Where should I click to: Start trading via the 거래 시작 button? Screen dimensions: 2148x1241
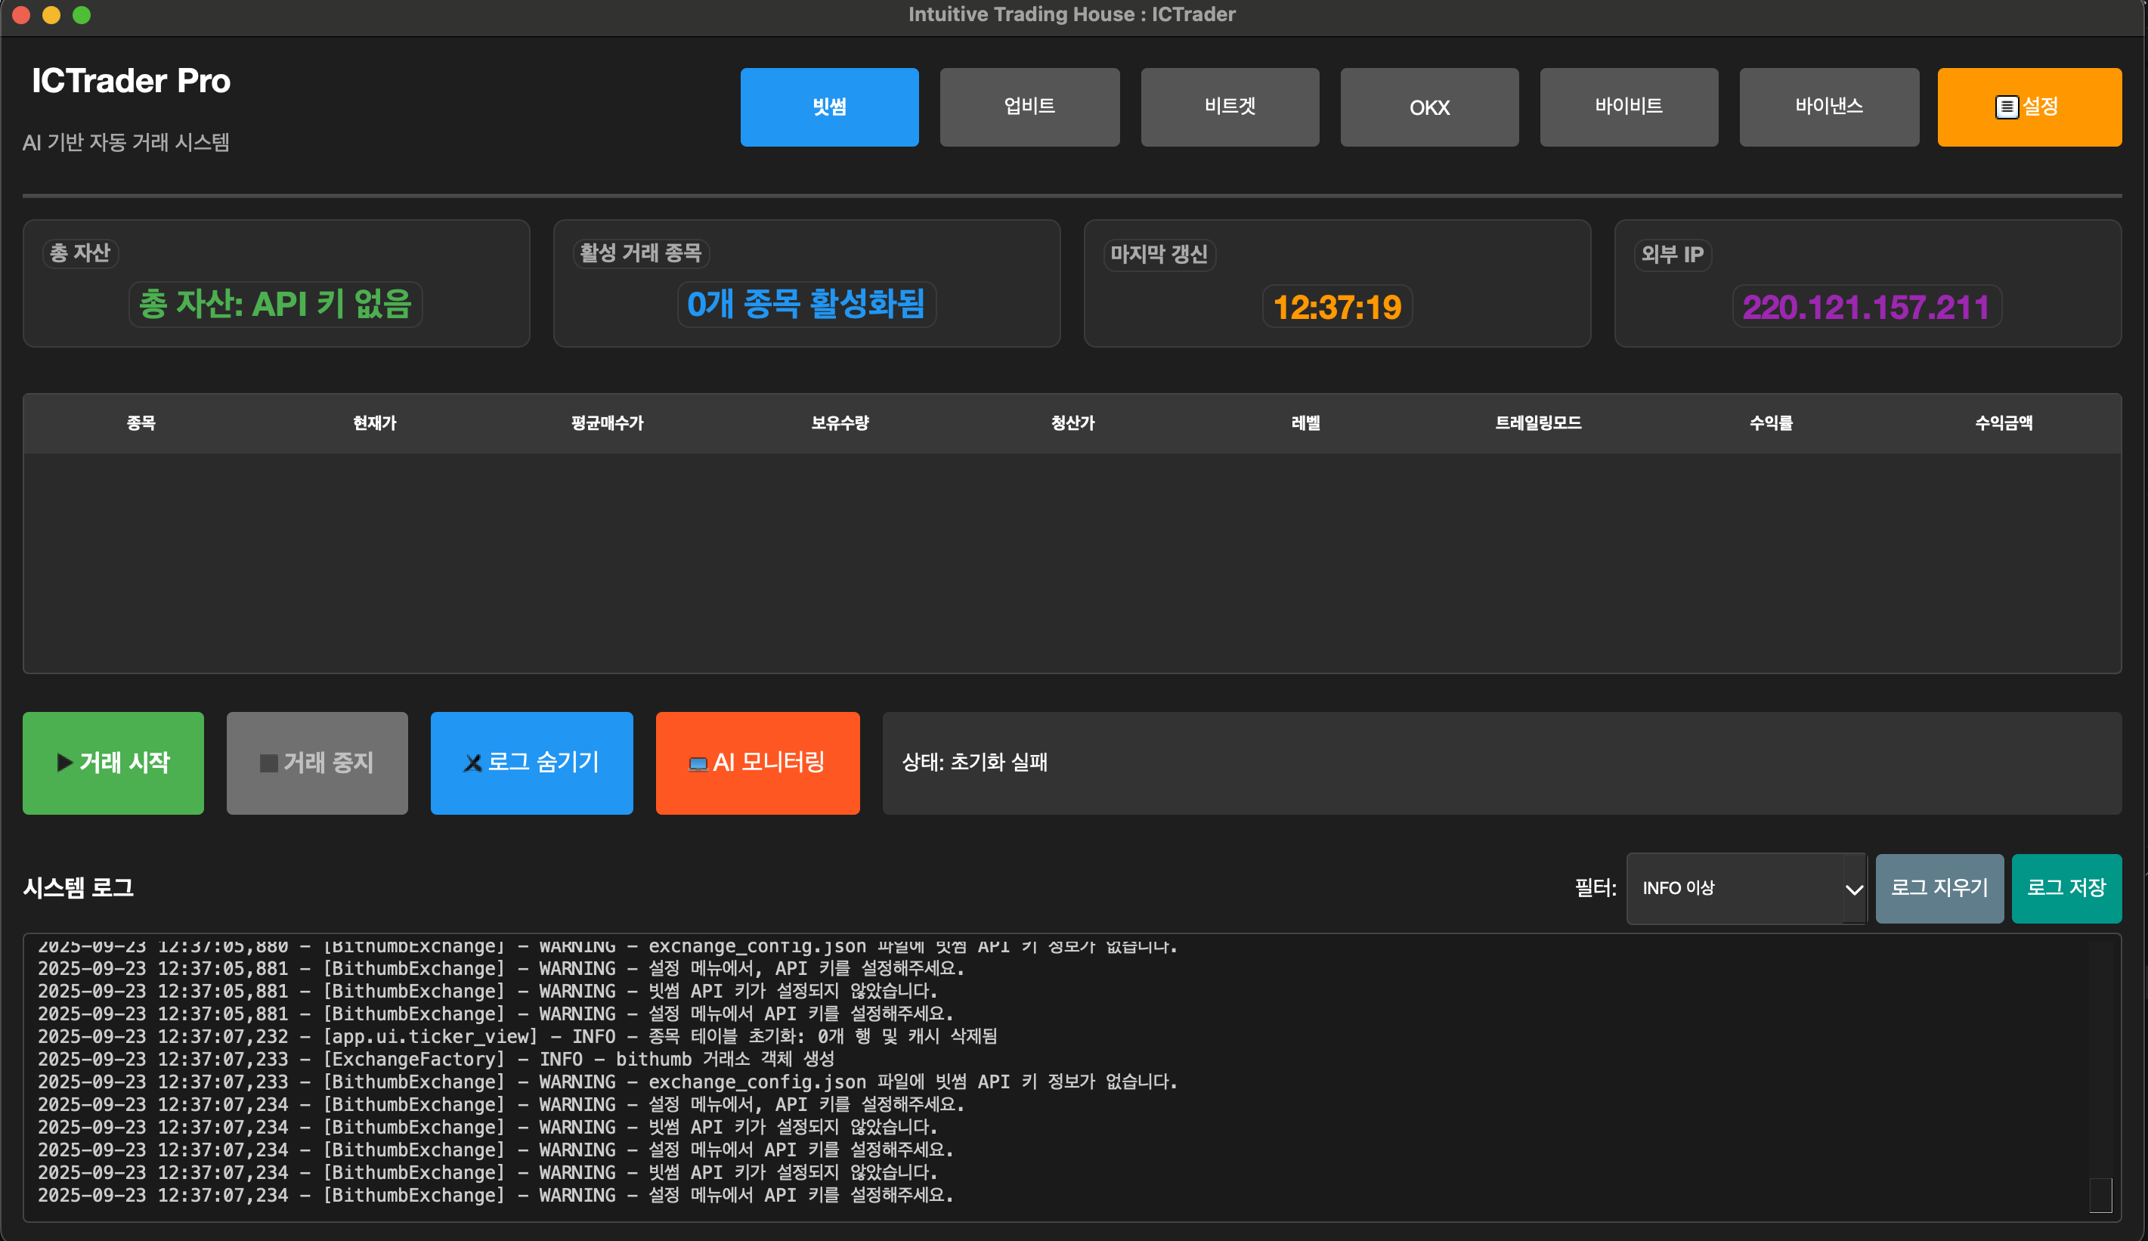pyautogui.click(x=113, y=763)
